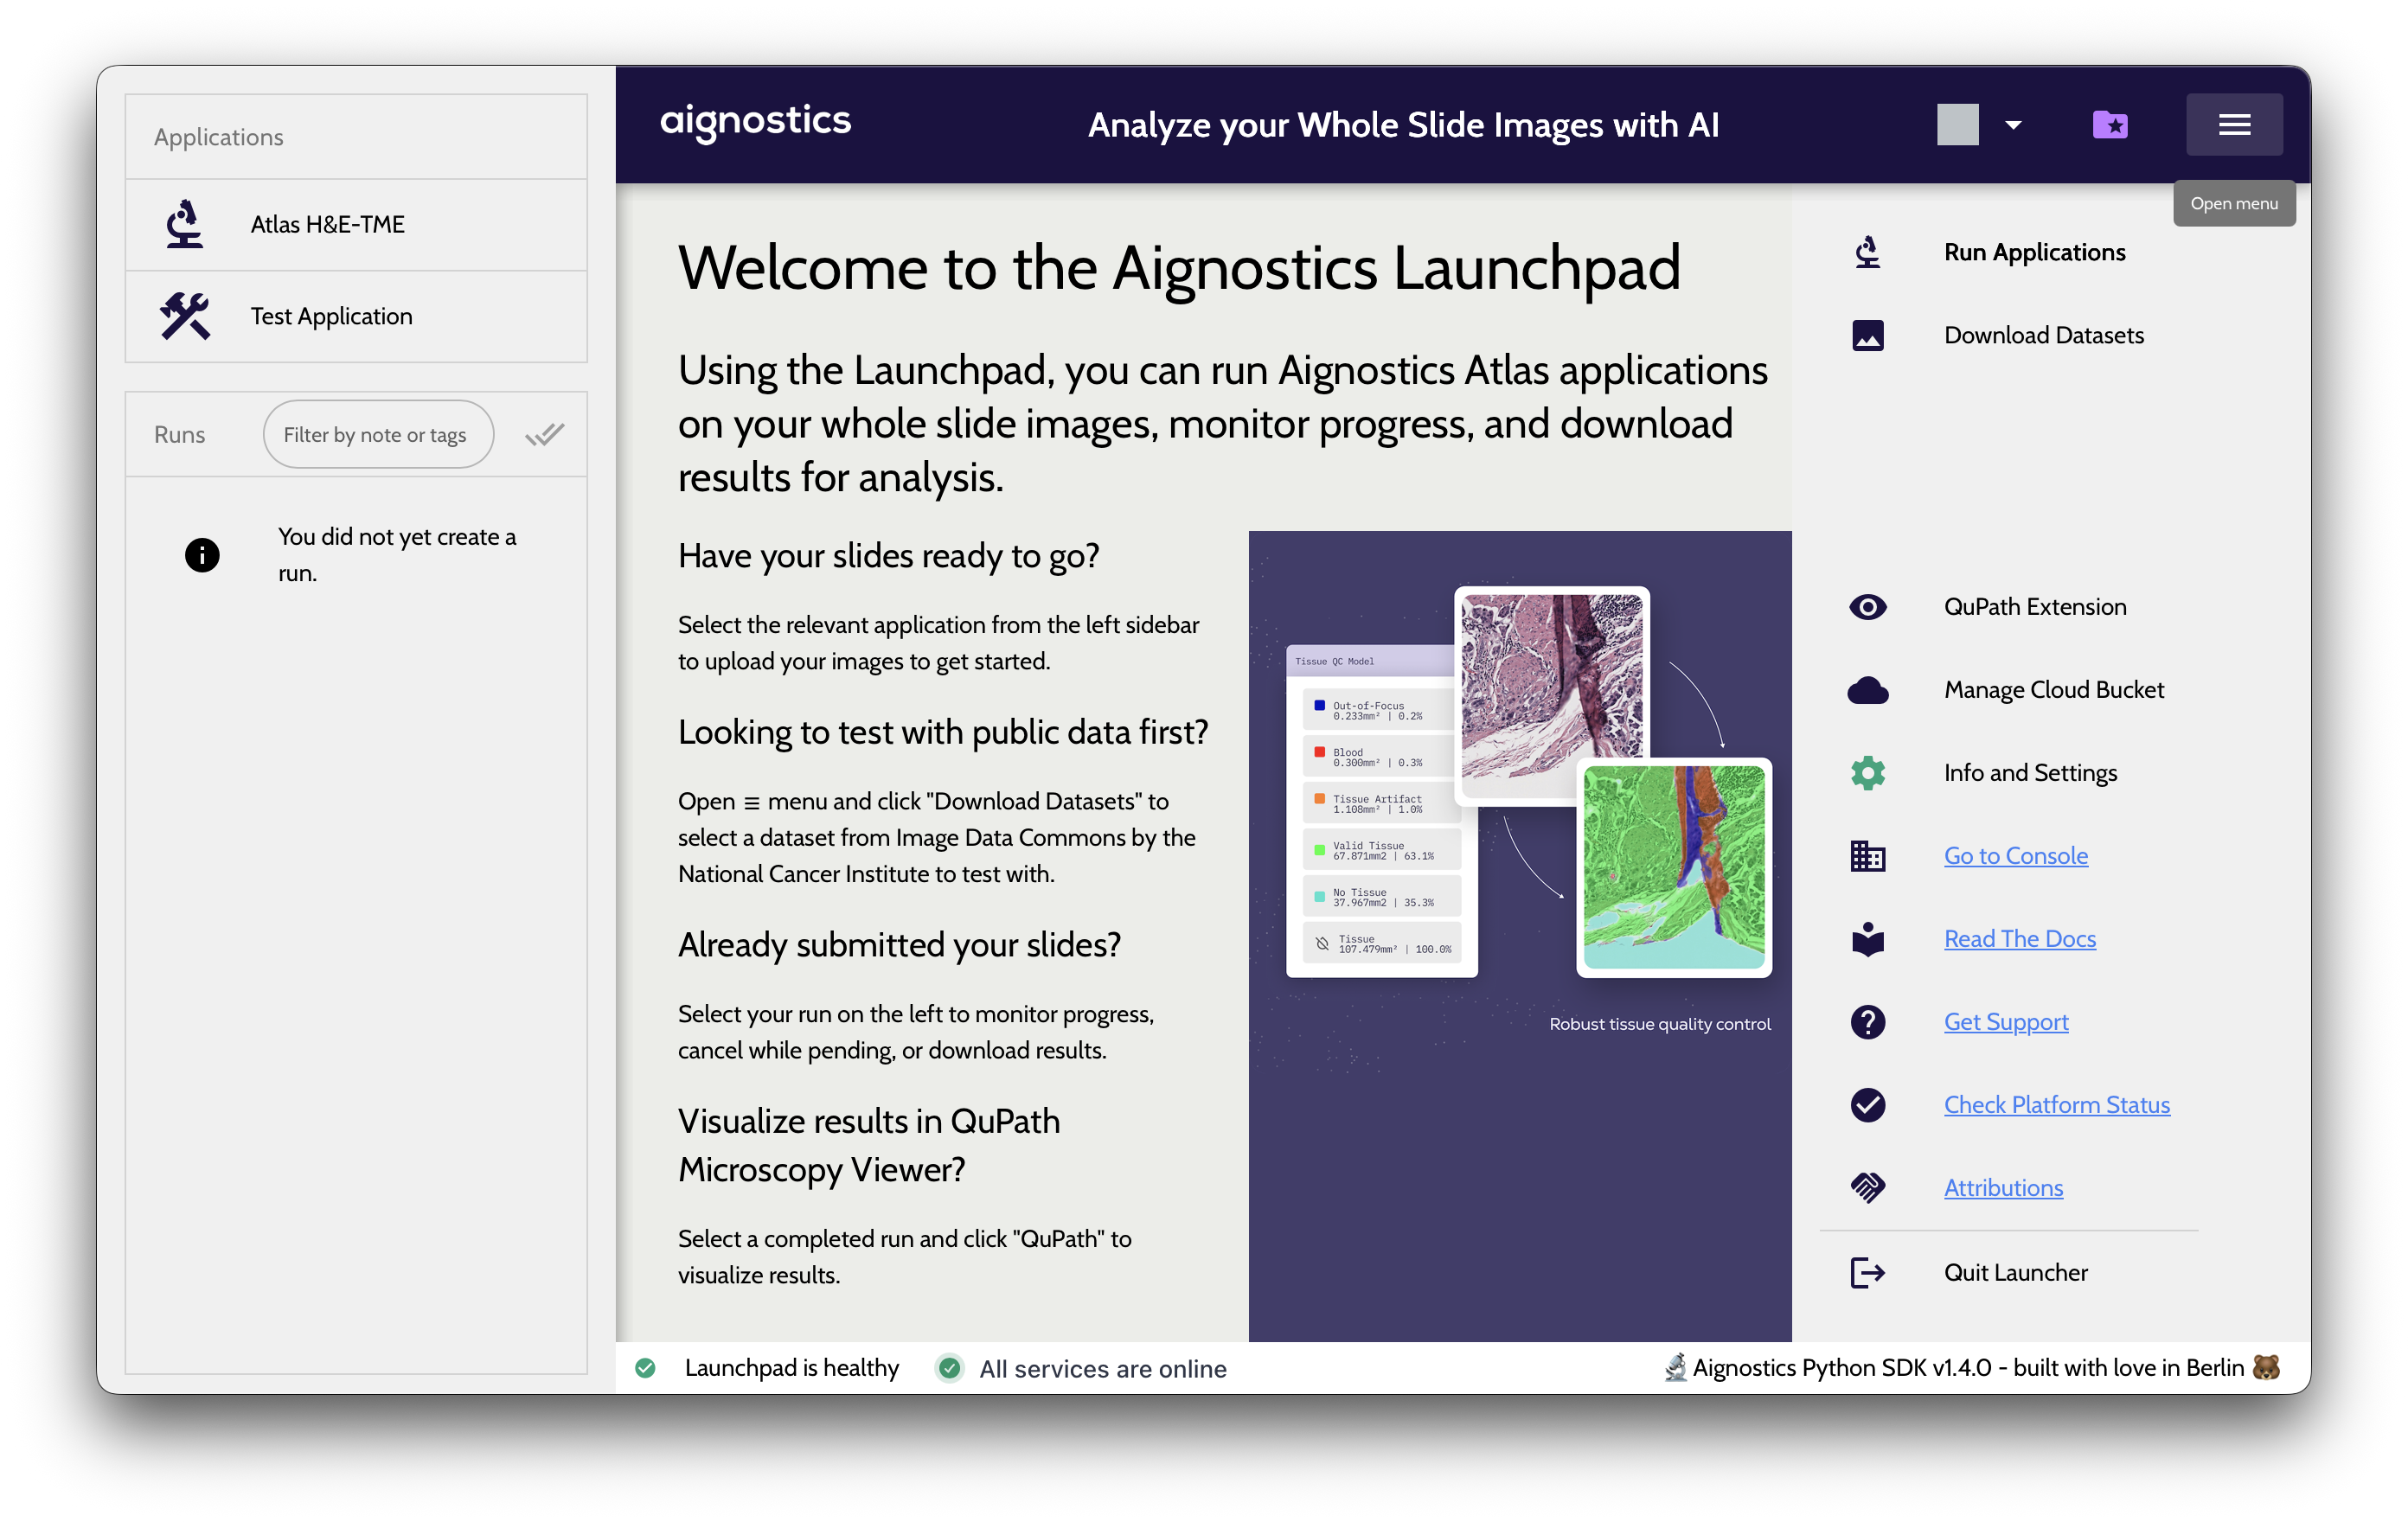The width and height of the screenshot is (2408, 1522).
Task: Click the 'Have your slides ready to go?' heading
Action: 888,555
